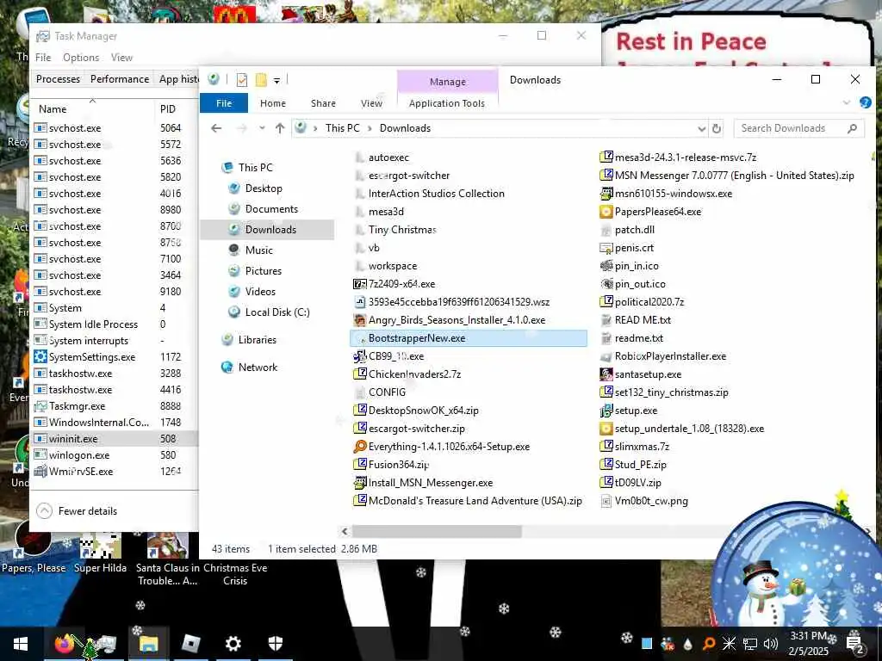
Task: Click This PC in the address breadcrumb
Action: (x=342, y=128)
